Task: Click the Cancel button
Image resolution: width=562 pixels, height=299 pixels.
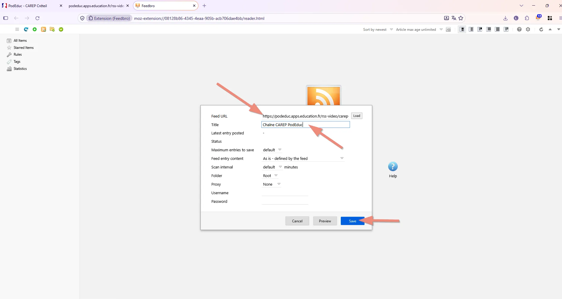Action: coord(297,221)
